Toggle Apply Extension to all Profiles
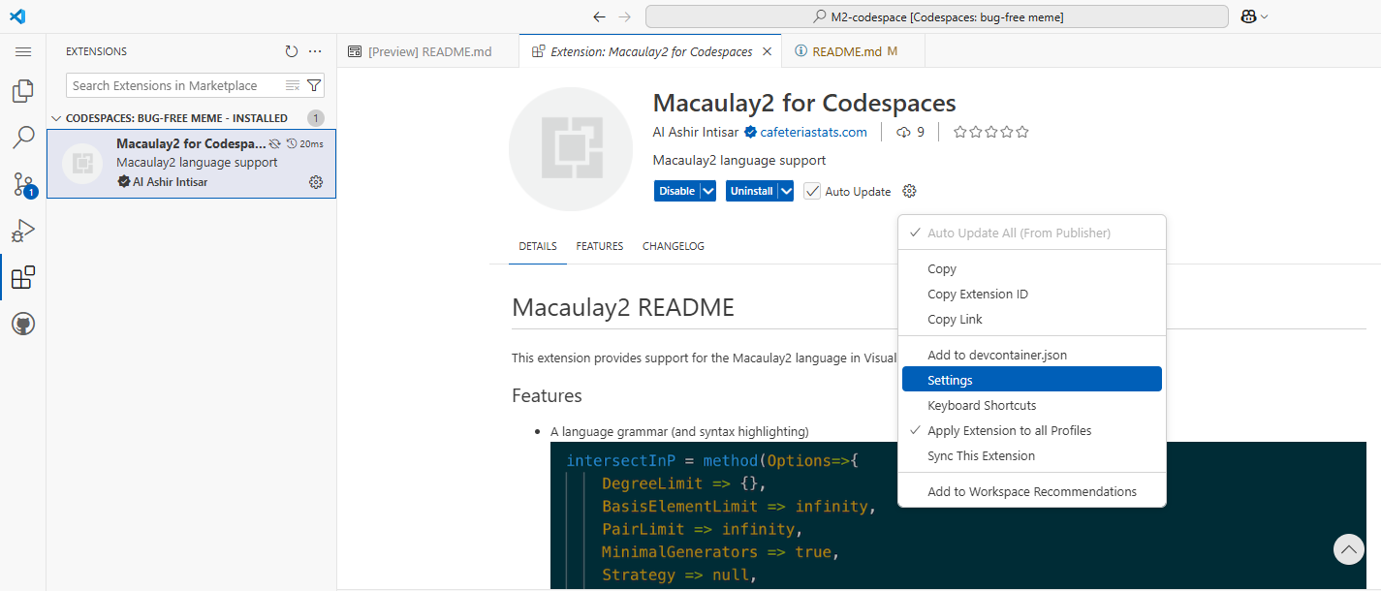This screenshot has width=1381, height=591. coord(1032,430)
